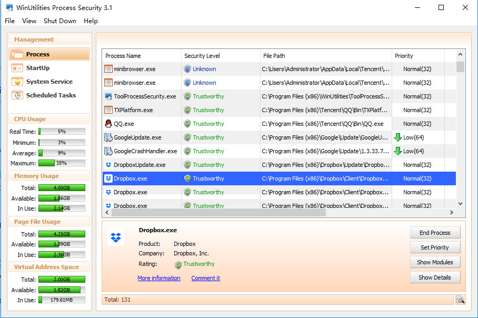Click the System Service gear icon
478x318 pixels.
17,82
